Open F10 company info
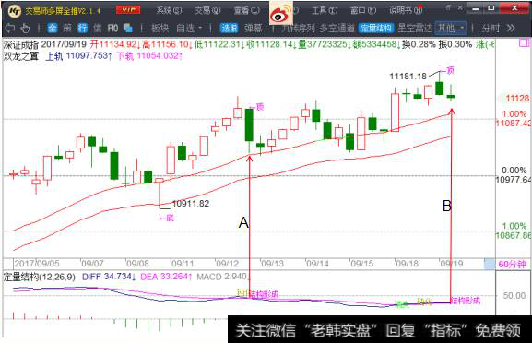Screen dimensions: 532x343 pyautogui.click(x=112, y=29)
